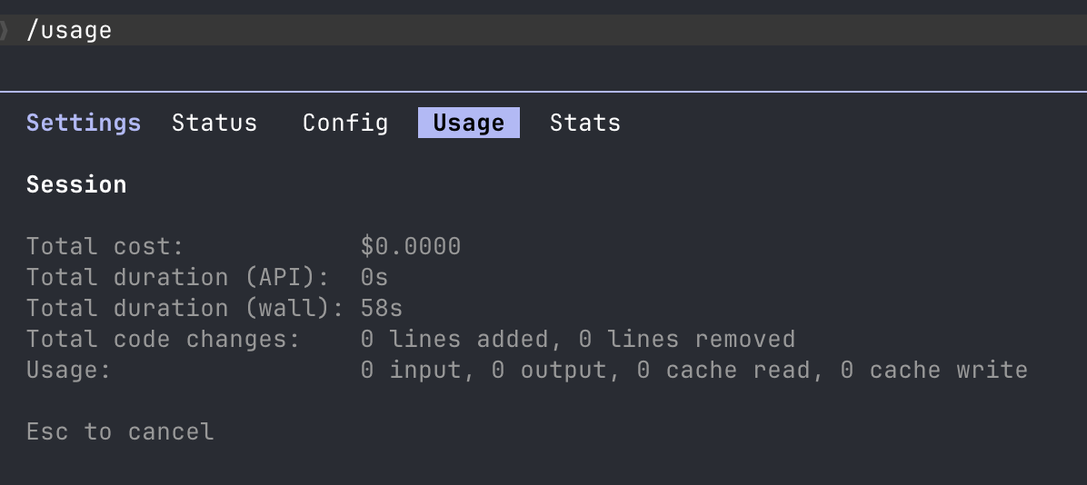
Task: Open the Config tab
Action: coord(345,123)
